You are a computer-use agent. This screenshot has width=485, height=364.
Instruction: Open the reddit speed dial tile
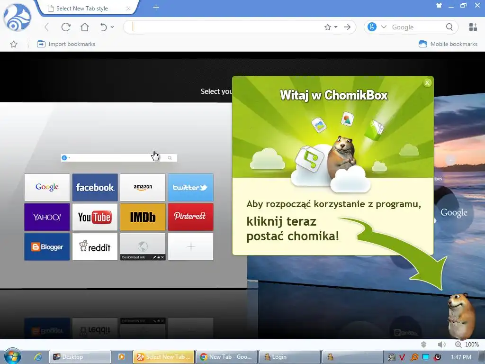point(95,246)
